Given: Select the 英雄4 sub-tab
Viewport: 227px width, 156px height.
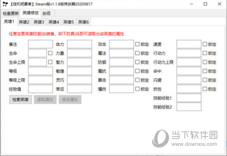Looking at the screenshot, I should 54,22.
